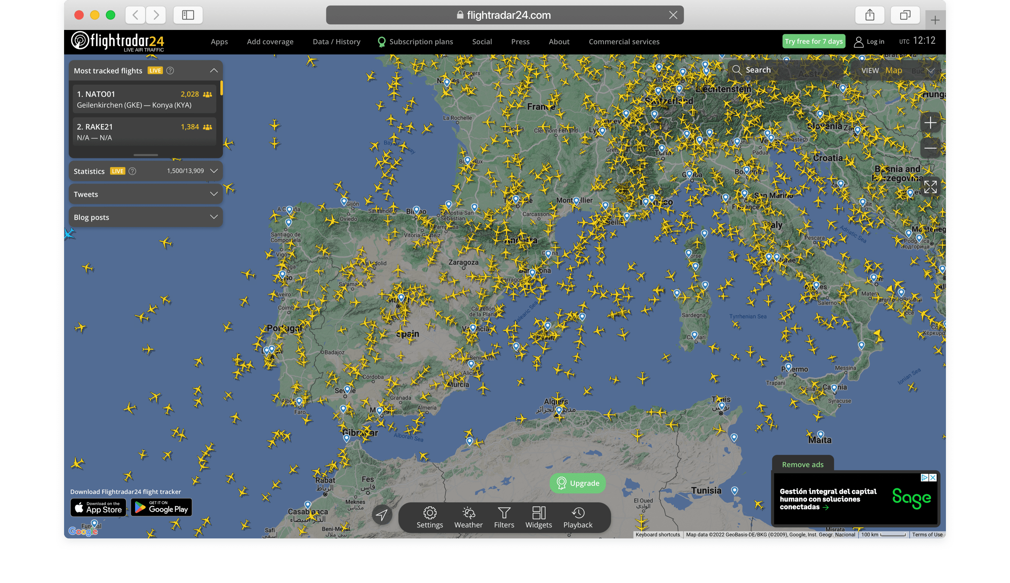Screen dimensions: 1010x583
Task: Expand the Blog posts panel
Action: pos(214,217)
